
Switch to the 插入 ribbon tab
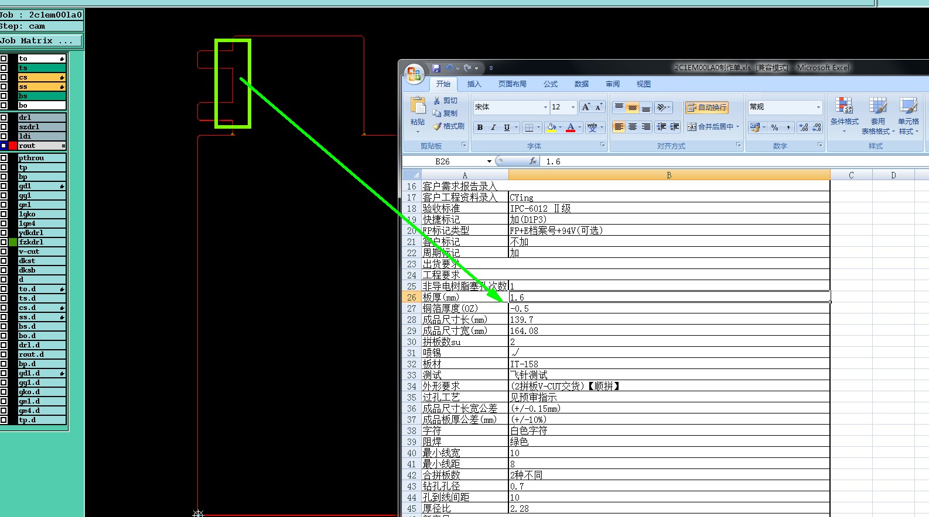click(x=474, y=84)
